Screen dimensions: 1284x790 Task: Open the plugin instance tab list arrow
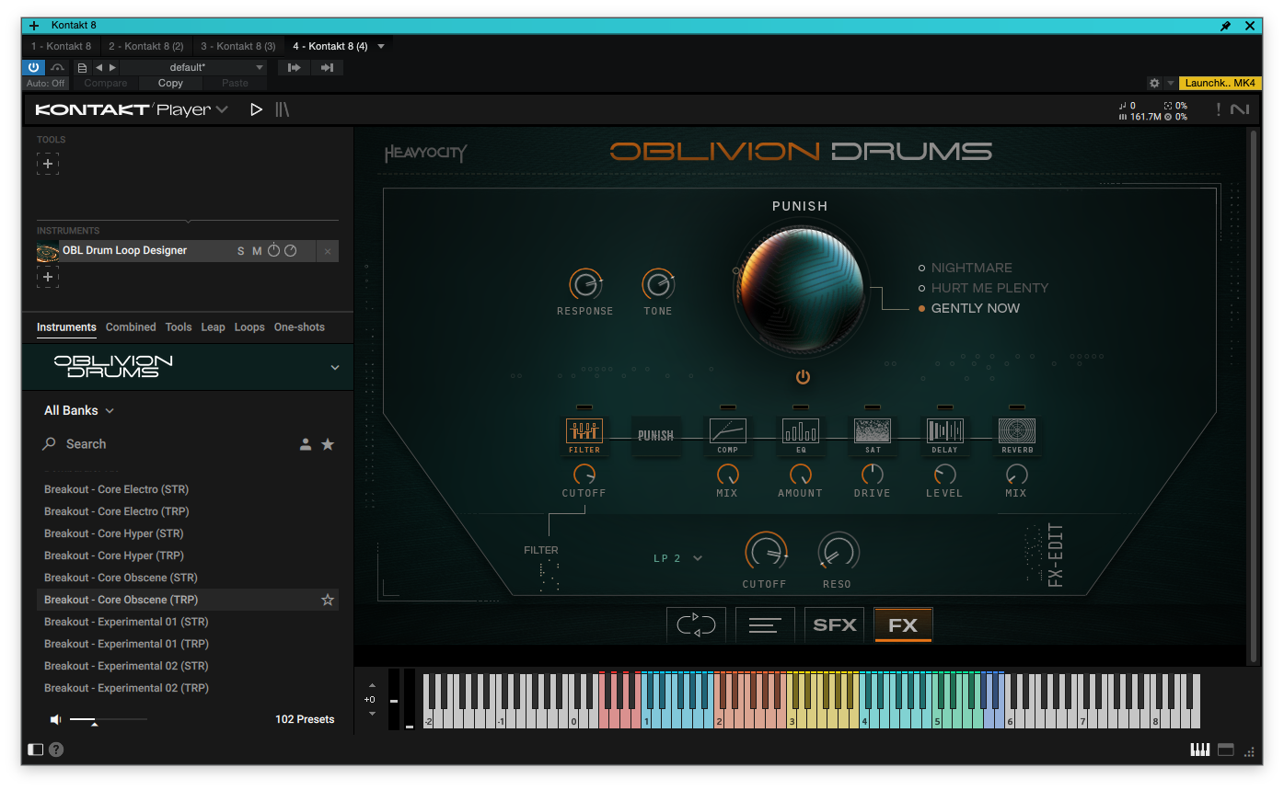click(x=381, y=46)
